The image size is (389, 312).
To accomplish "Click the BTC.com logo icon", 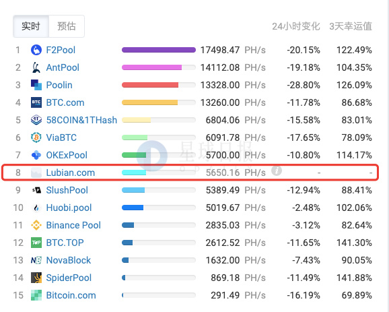I will pyautogui.click(x=36, y=102).
